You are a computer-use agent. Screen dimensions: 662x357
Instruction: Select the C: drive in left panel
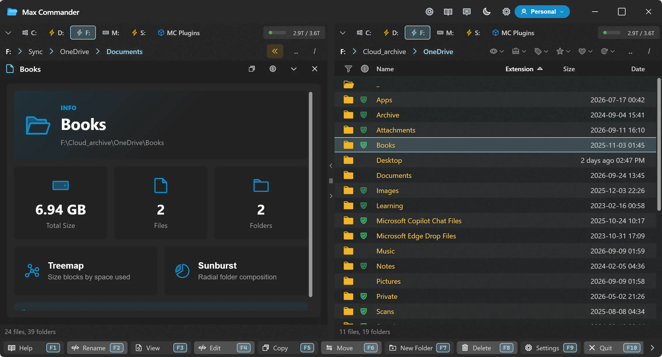point(29,33)
